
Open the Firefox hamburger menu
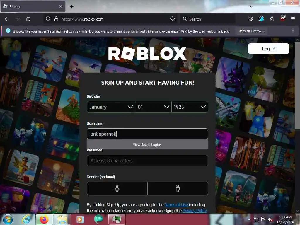pyautogui.click(x=293, y=19)
